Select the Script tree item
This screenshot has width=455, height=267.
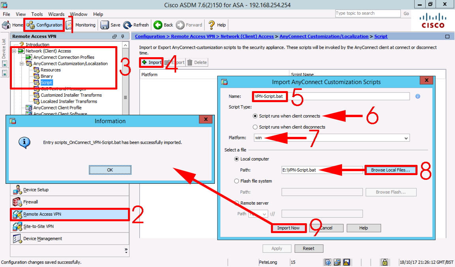coord(47,82)
